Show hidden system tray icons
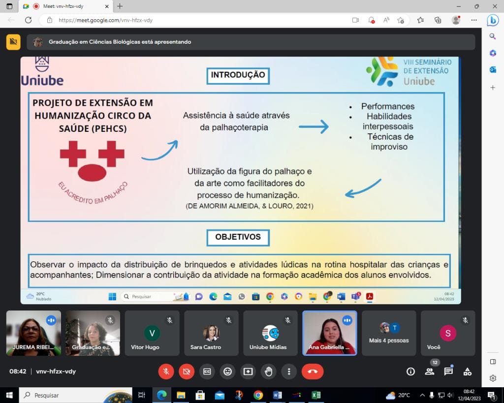The height and width of the screenshot is (403, 504). (422, 395)
